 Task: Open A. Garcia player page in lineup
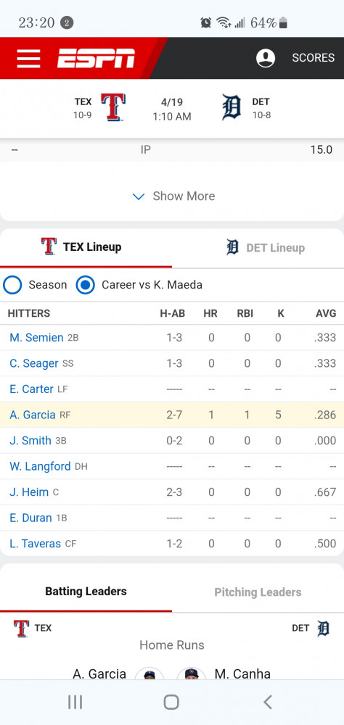click(33, 415)
